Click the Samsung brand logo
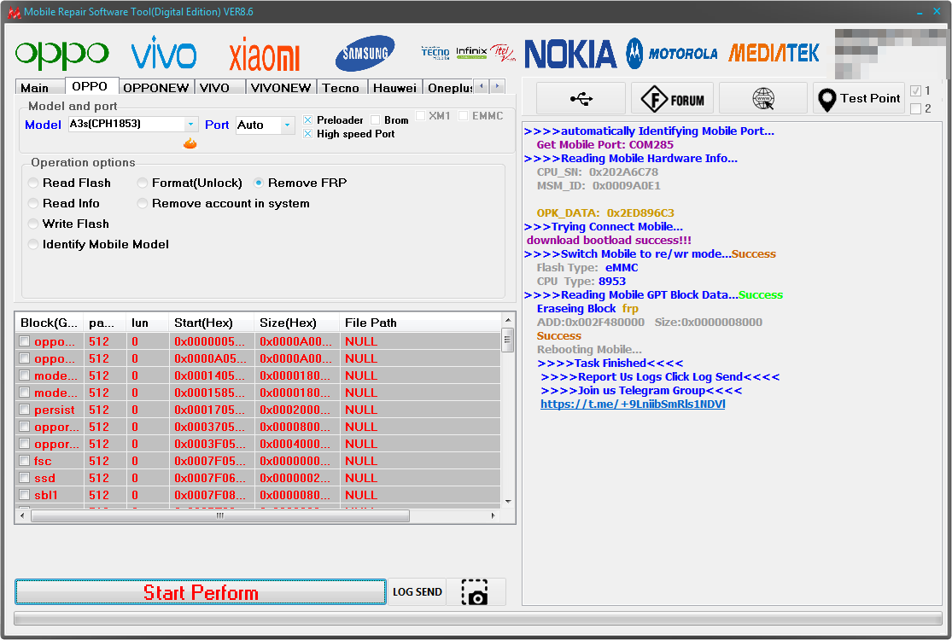This screenshot has width=952, height=640. (365, 54)
